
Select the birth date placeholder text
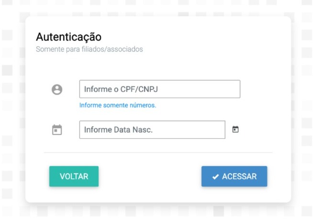click(118, 130)
